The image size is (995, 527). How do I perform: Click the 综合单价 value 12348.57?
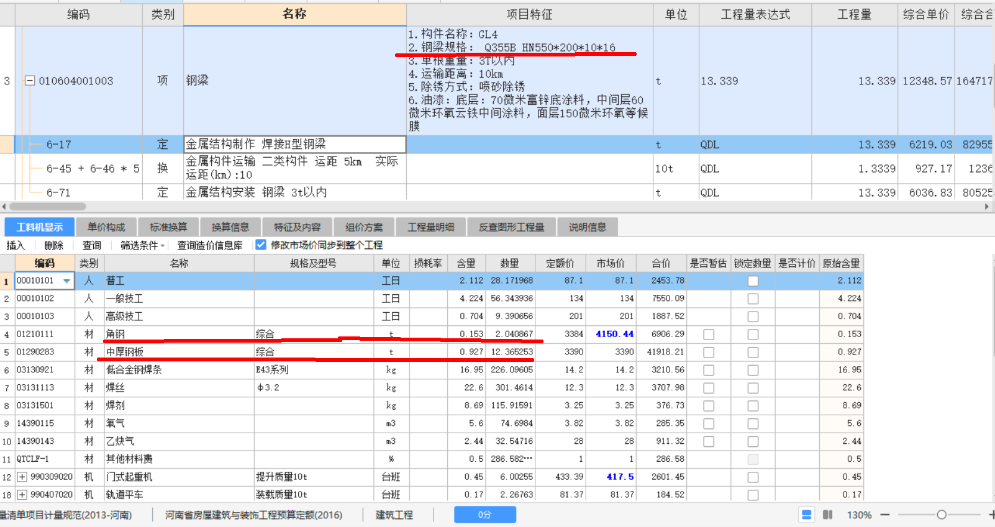927,81
